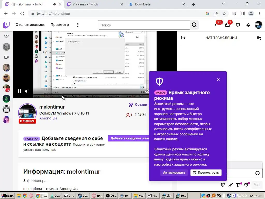Click the Просмотреть button
Image resolution: width=265 pixels, height=199 pixels.
(x=206, y=173)
